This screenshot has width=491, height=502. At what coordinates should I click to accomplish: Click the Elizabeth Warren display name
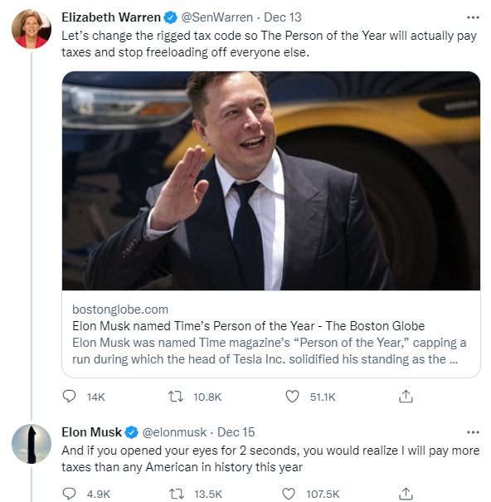pyautogui.click(x=111, y=17)
